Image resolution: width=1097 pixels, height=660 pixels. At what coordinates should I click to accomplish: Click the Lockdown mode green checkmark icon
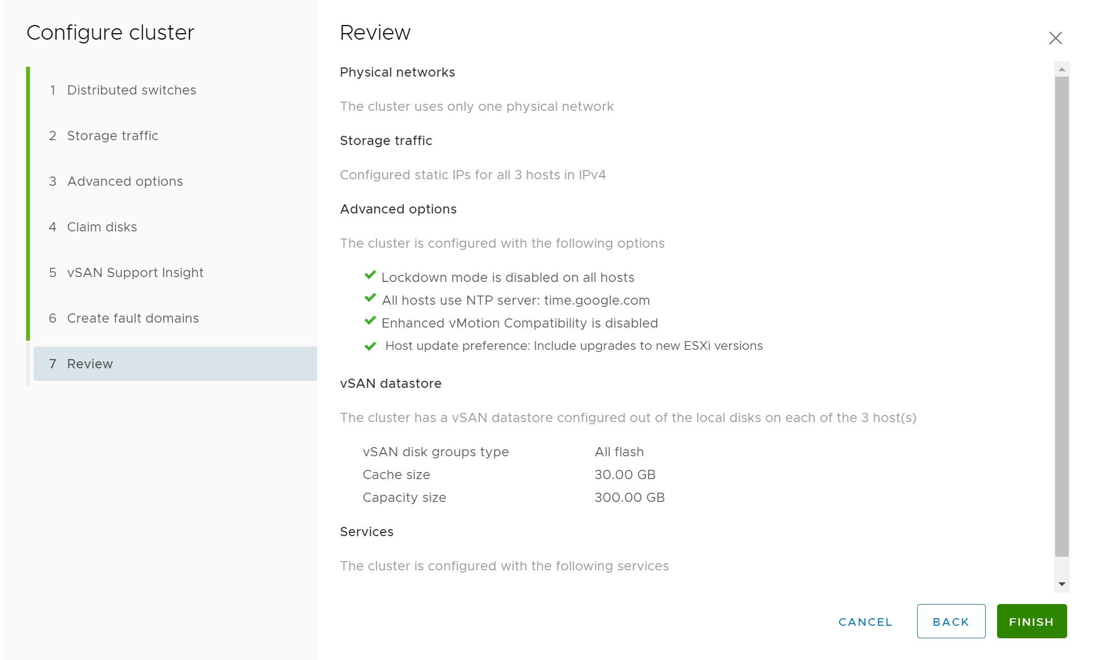point(370,275)
